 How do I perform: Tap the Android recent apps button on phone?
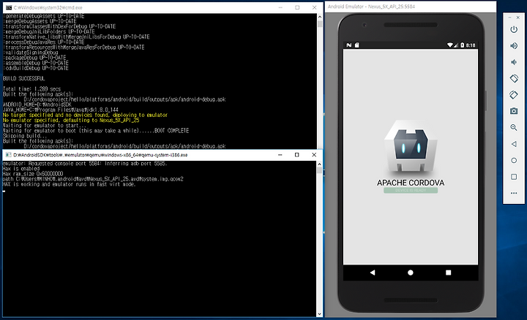[449, 273]
